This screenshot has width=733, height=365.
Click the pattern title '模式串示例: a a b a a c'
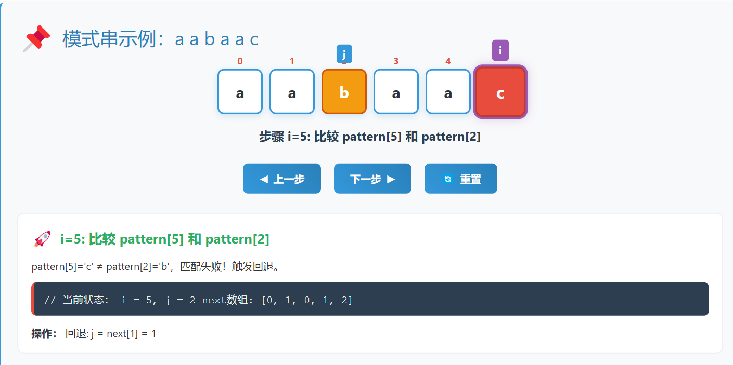[160, 39]
